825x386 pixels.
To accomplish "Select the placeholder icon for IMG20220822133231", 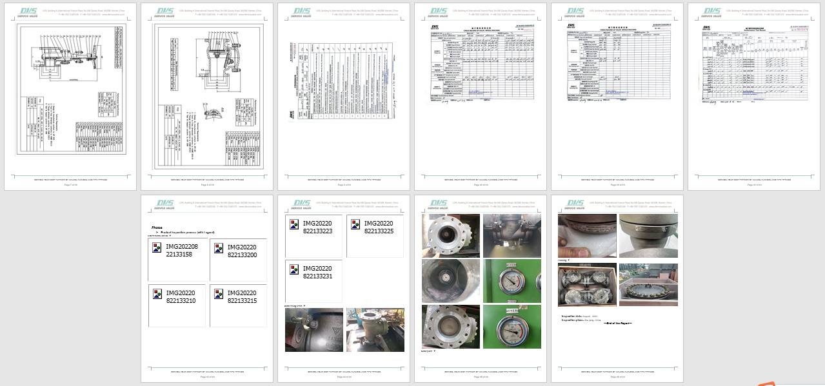I will point(294,269).
